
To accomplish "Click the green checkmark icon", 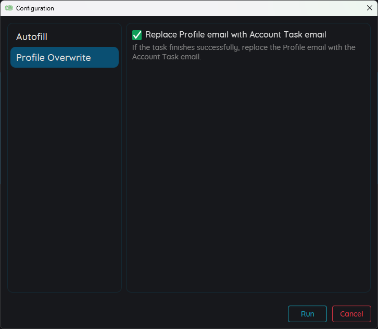I will click(137, 35).
